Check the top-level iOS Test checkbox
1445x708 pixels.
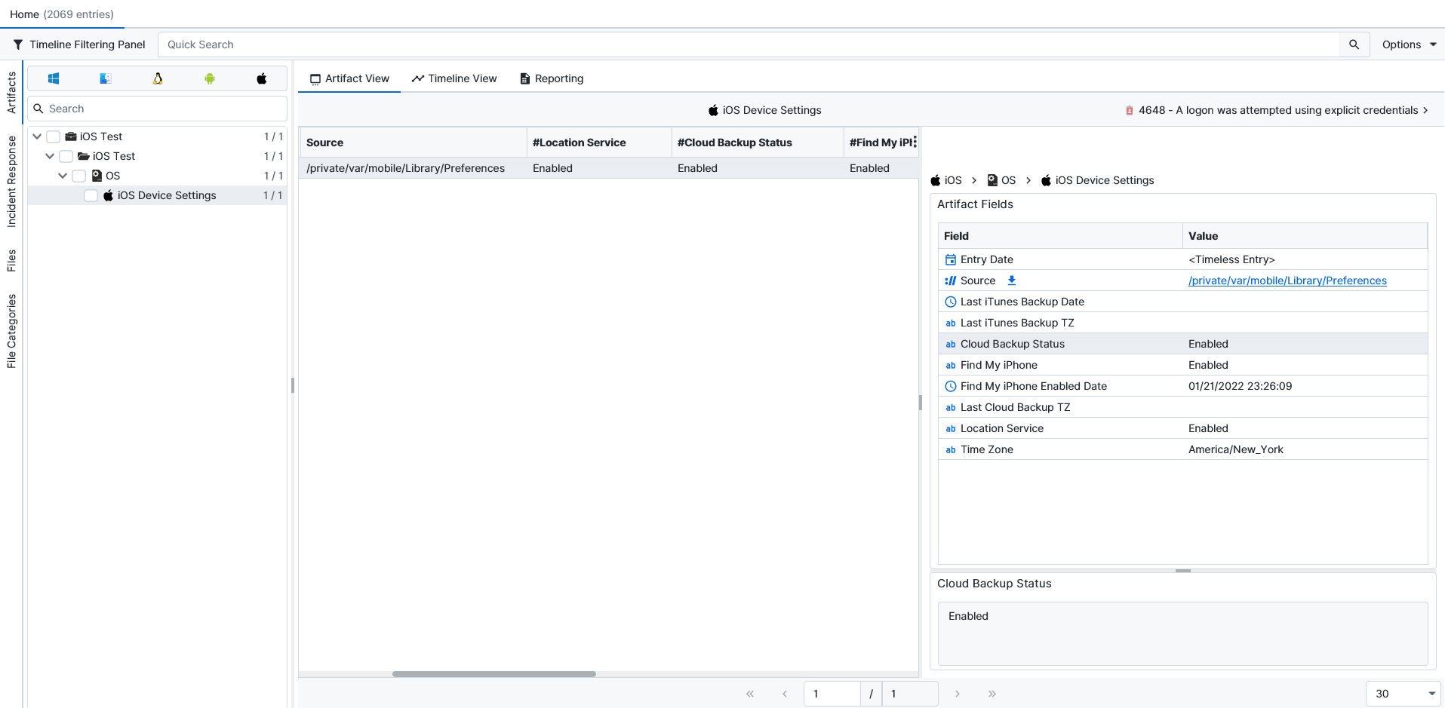54,136
